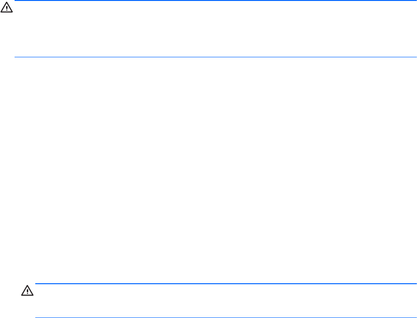Click inside the empty lower caution box
This screenshot has width=417, height=318.
(x=226, y=301)
